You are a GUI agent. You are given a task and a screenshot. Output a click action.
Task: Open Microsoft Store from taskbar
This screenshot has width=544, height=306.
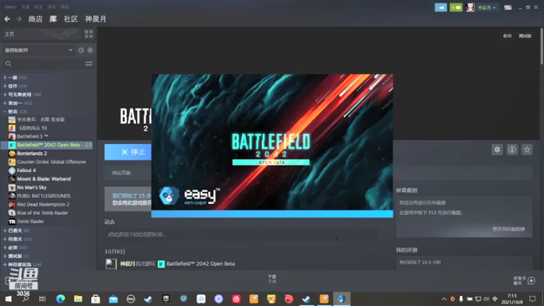(95, 299)
